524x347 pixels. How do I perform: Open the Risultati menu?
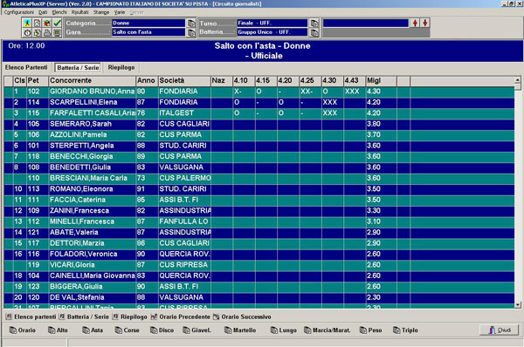click(79, 12)
